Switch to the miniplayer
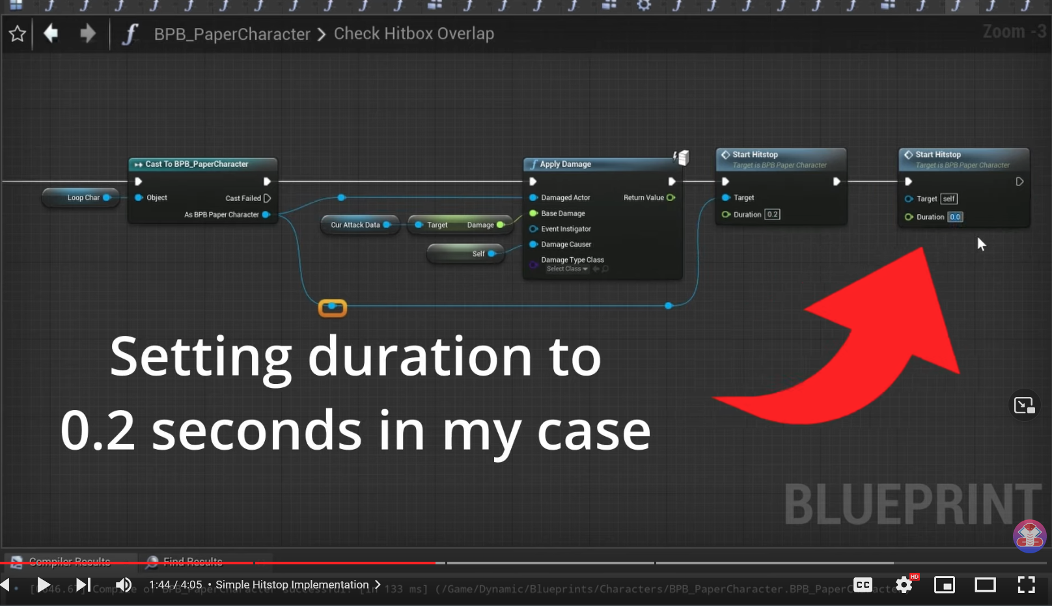Screen dimensions: 1052x606 click(x=945, y=585)
